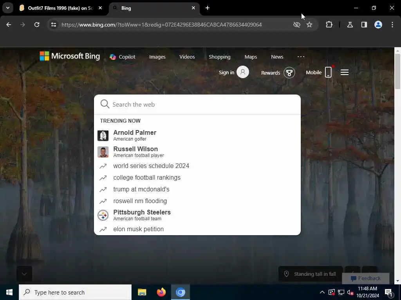Open Rewards link

(271, 73)
